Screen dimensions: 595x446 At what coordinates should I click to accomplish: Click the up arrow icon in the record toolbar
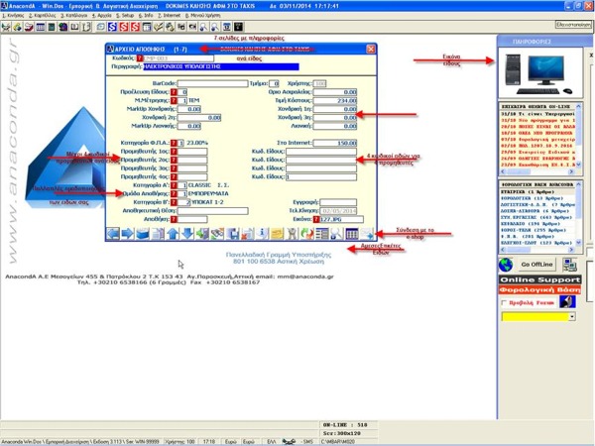[x=173, y=233]
